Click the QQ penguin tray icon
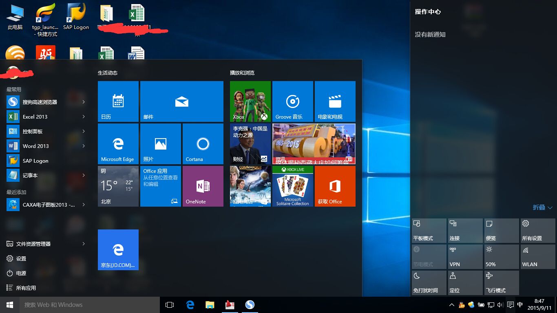This screenshot has height=313, width=557. tap(462, 305)
